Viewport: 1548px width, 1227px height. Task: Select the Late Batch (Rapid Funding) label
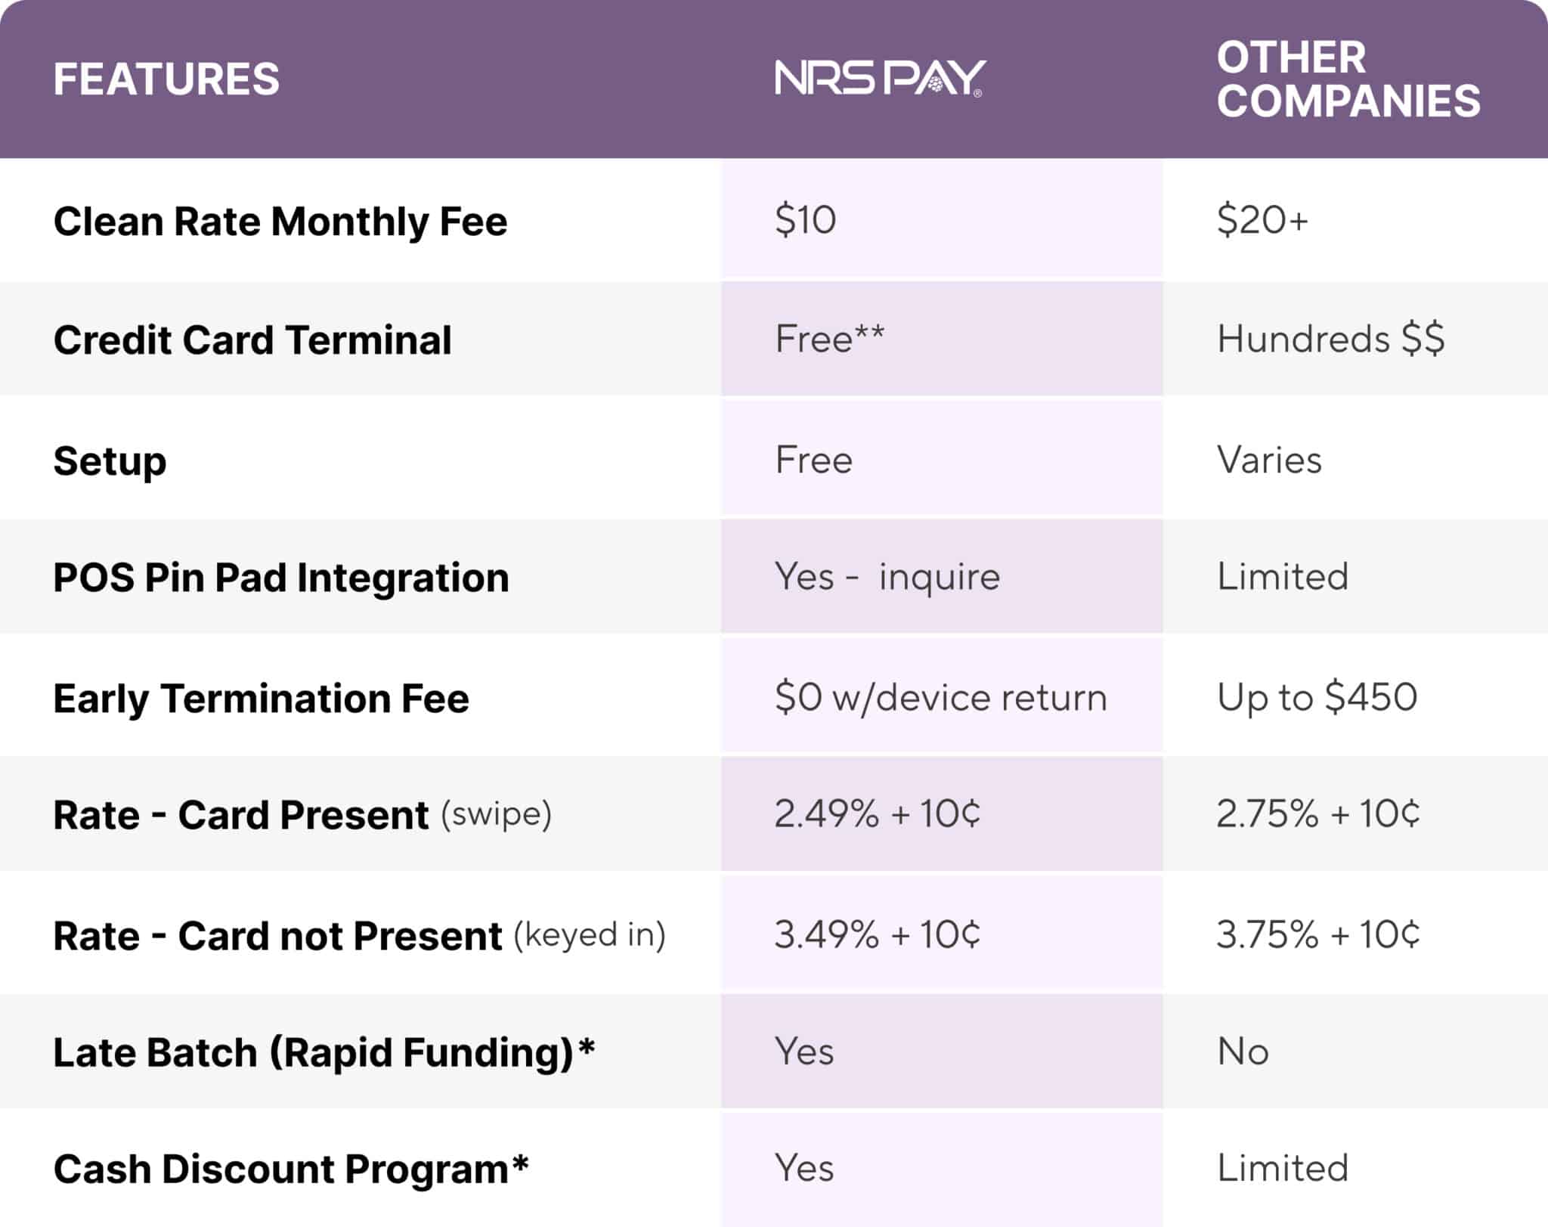click(x=324, y=1052)
